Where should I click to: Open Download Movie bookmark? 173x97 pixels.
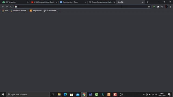(19, 11)
